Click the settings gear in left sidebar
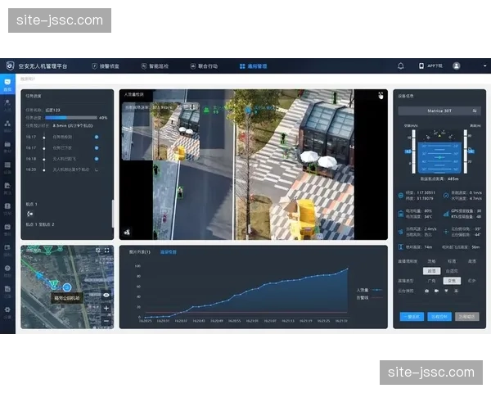The width and height of the screenshot is (491, 393). 7,309
